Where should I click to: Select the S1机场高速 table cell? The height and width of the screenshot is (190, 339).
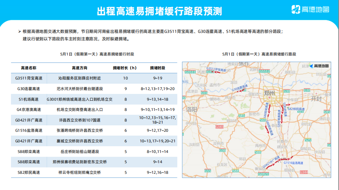(29, 99)
